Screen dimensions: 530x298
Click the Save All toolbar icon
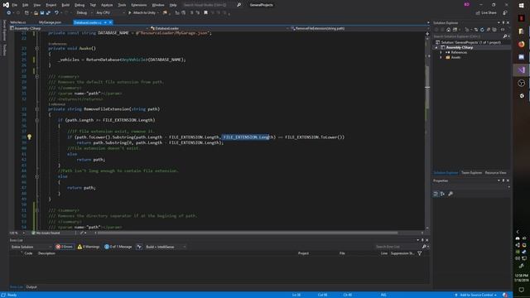coord(48,13)
